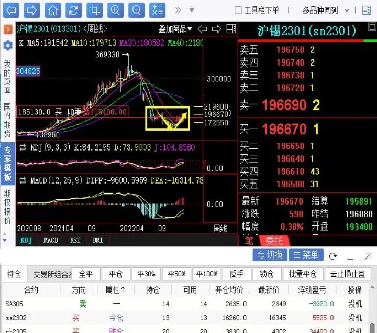Click the 批量平仓 button
377x333 pixels.
(303, 274)
